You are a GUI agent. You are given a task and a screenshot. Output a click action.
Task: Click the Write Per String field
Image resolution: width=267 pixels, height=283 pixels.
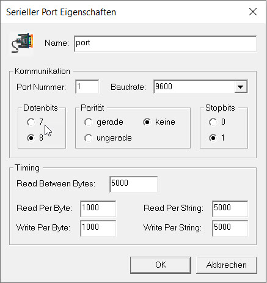230,228
